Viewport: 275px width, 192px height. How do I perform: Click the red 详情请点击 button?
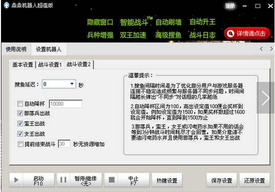click(x=247, y=34)
